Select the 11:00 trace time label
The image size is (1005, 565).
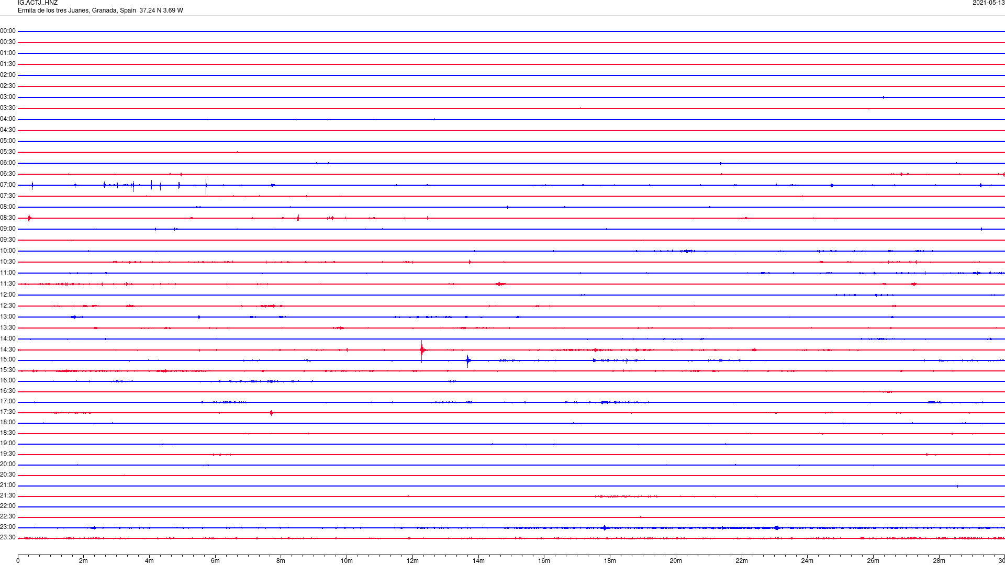pyautogui.click(x=8, y=273)
